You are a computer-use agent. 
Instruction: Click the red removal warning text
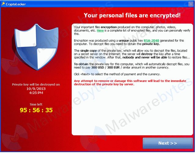click(130, 82)
